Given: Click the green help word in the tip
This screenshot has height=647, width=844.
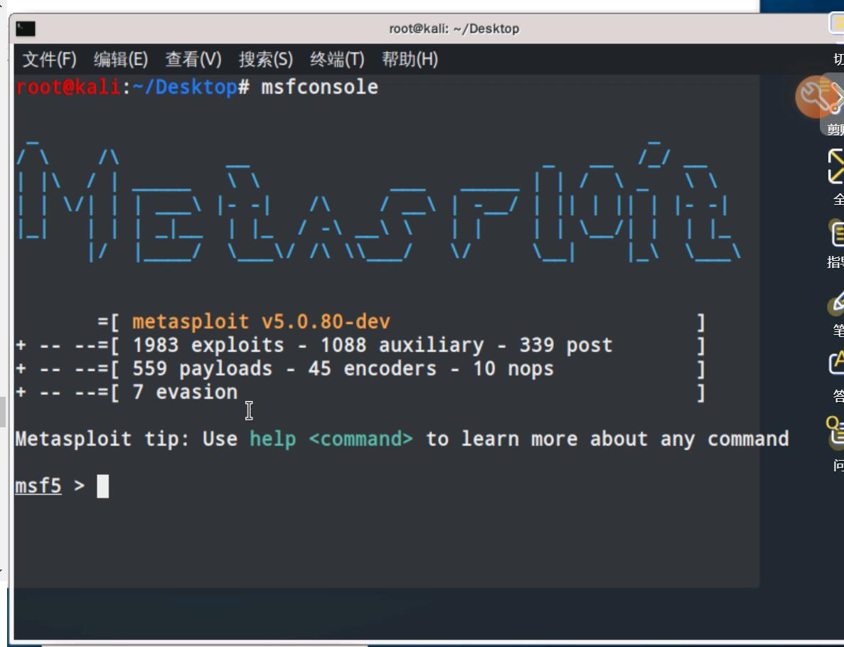Looking at the screenshot, I should click(x=273, y=439).
